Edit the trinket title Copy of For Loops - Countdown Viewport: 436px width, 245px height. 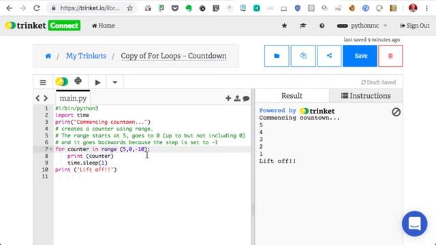174,56
